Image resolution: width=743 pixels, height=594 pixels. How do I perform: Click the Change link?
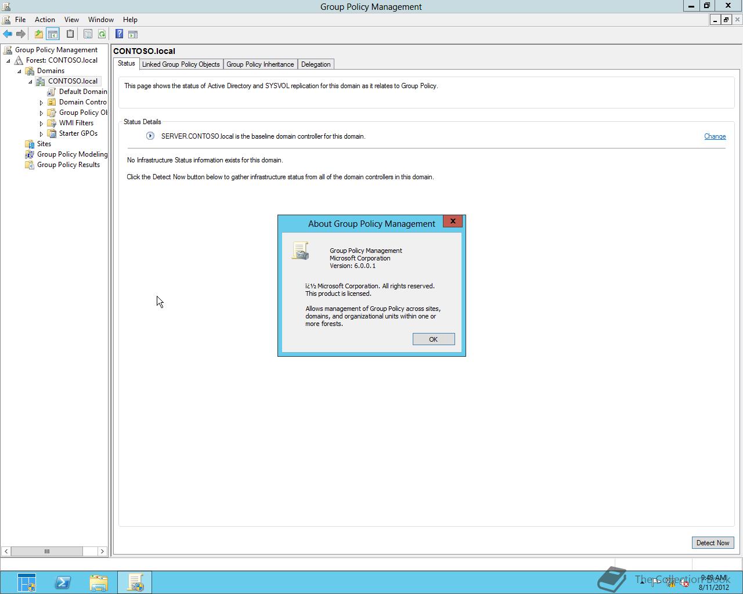click(x=715, y=136)
